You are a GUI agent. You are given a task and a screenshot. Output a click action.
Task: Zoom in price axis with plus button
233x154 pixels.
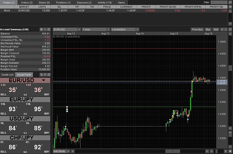[230, 132]
